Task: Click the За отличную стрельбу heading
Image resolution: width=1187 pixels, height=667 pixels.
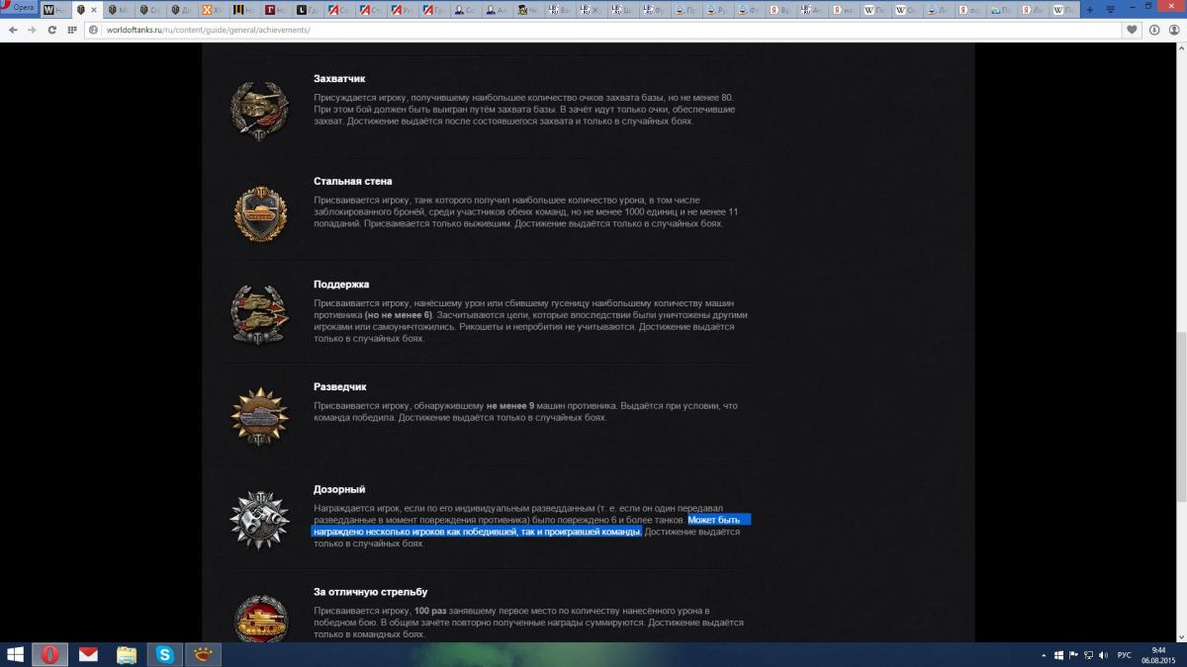Action: [x=371, y=592]
